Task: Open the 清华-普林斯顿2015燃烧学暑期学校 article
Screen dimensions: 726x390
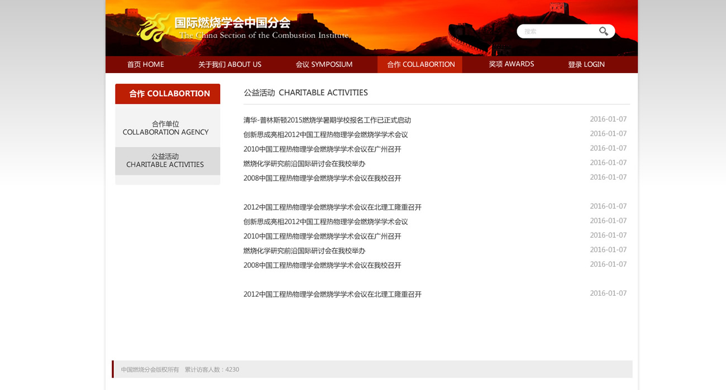Action: click(327, 120)
